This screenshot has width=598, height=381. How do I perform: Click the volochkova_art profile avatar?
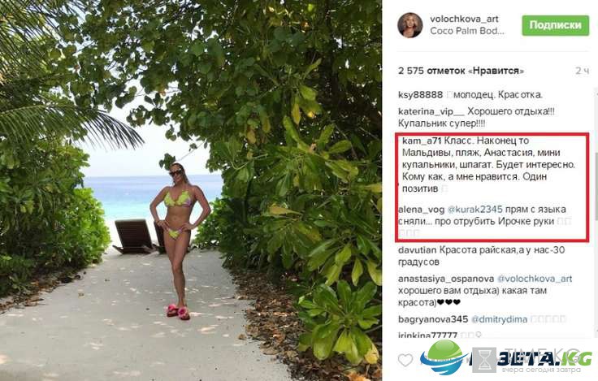(x=410, y=25)
